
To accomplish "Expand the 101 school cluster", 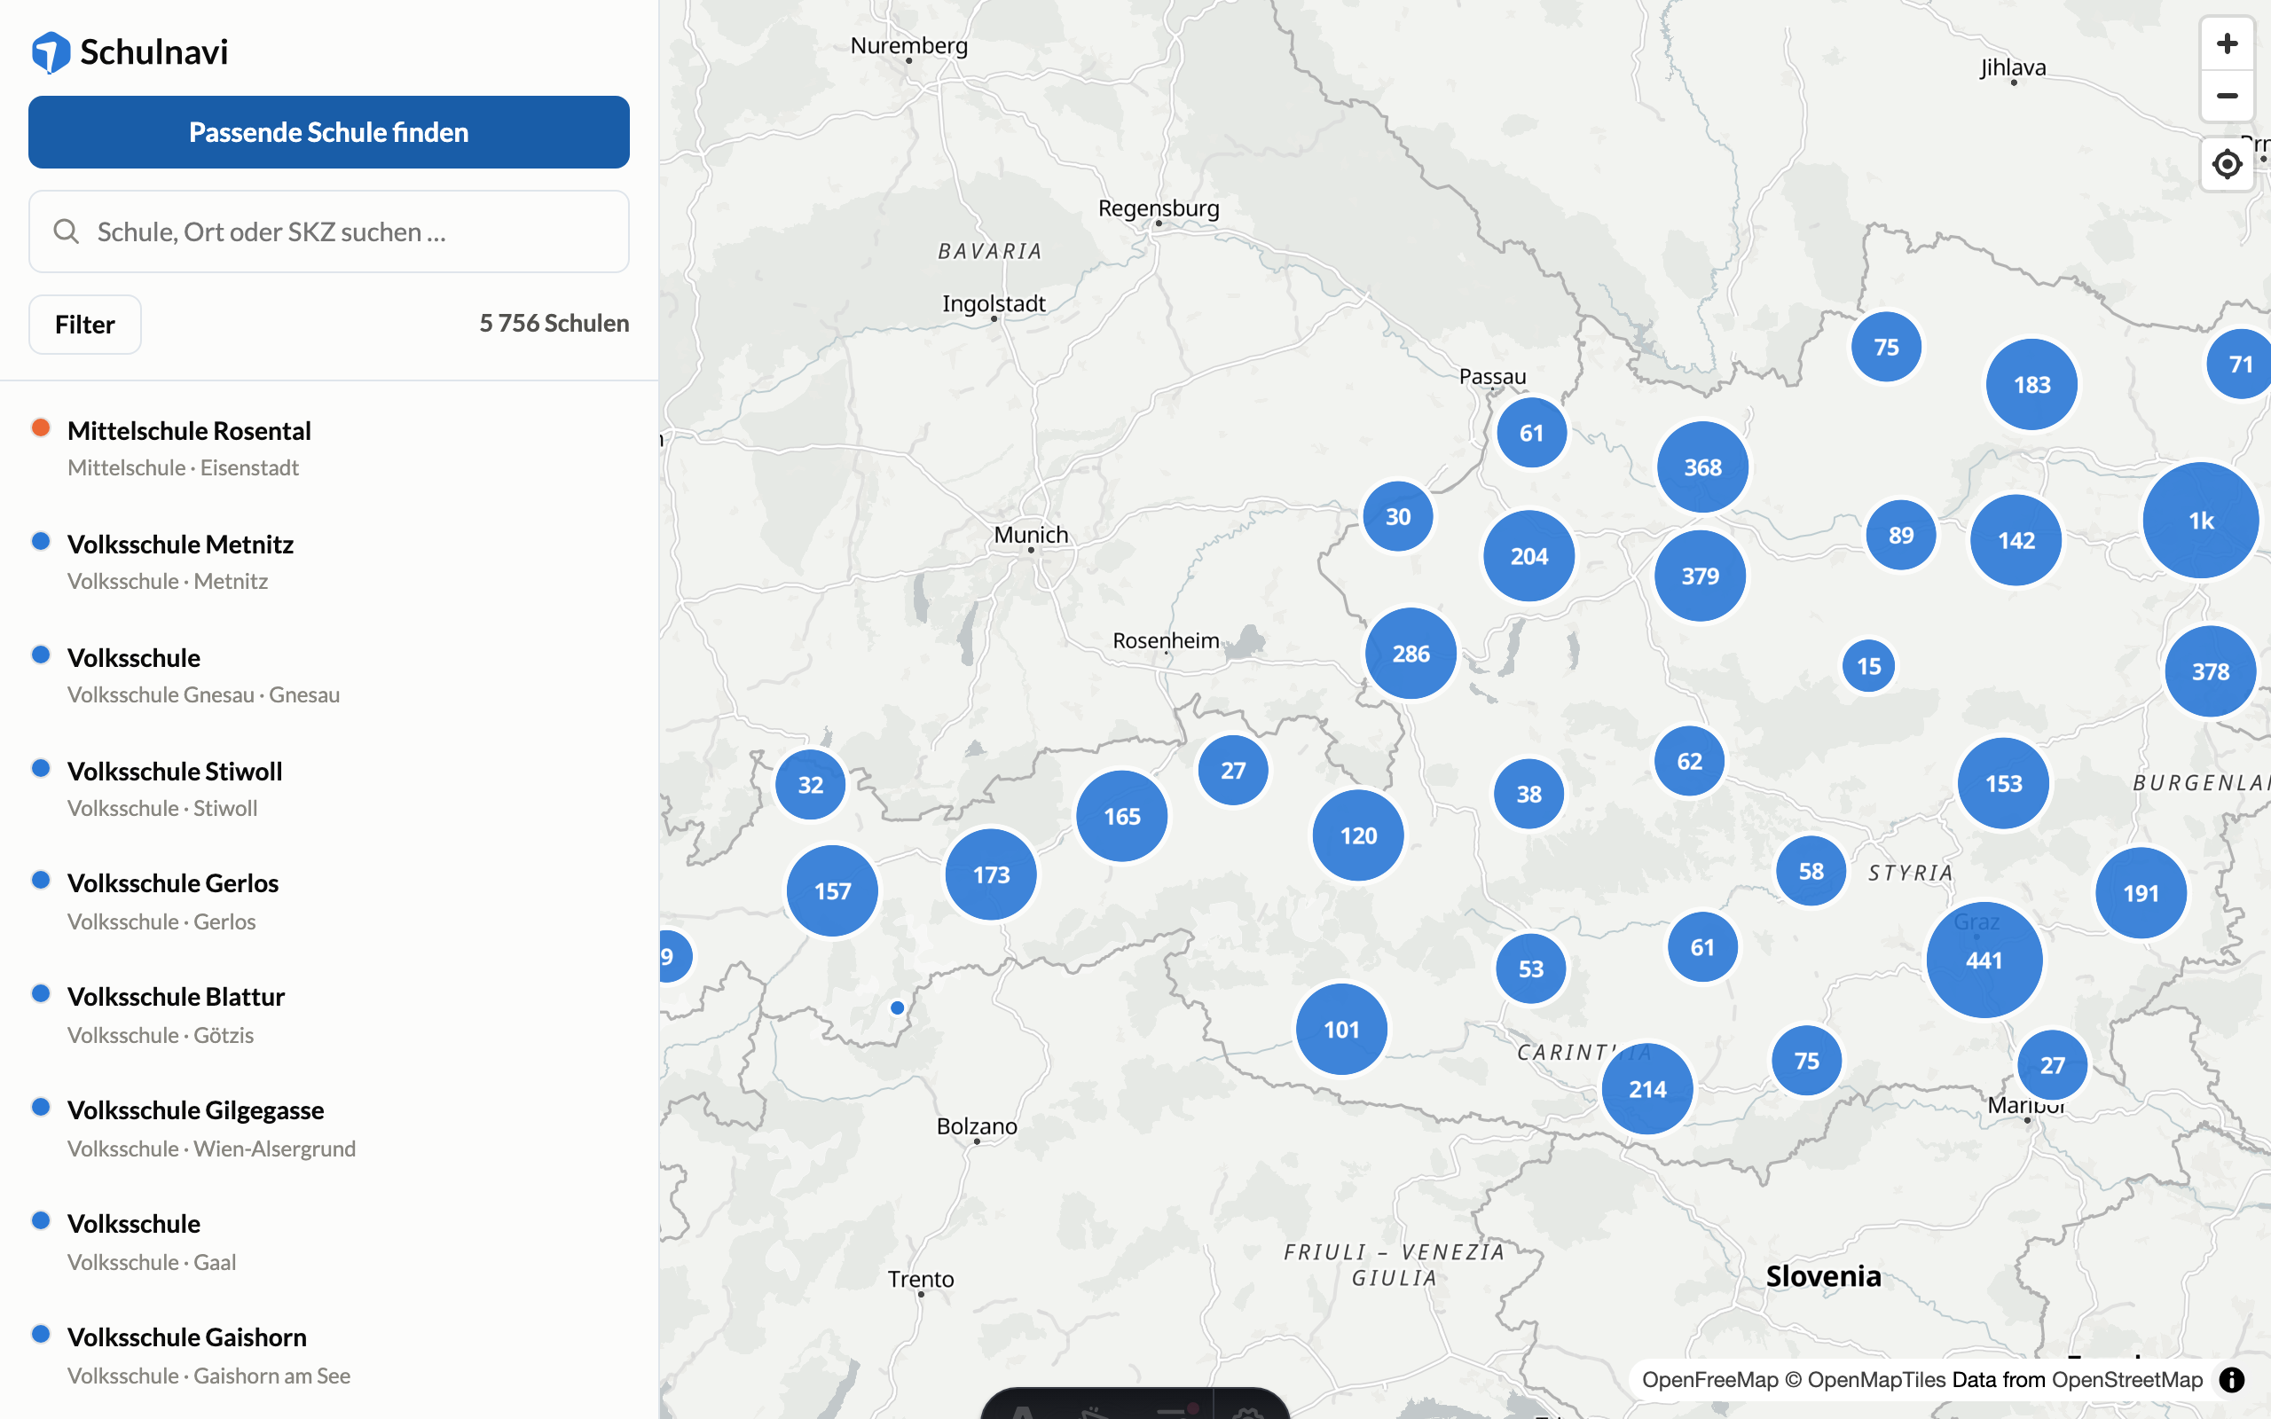I will (1341, 1031).
